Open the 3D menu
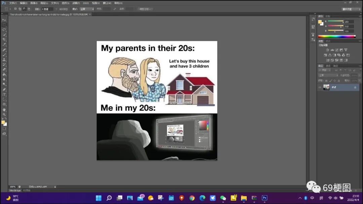The height and width of the screenshot is (204, 363). point(86,3)
